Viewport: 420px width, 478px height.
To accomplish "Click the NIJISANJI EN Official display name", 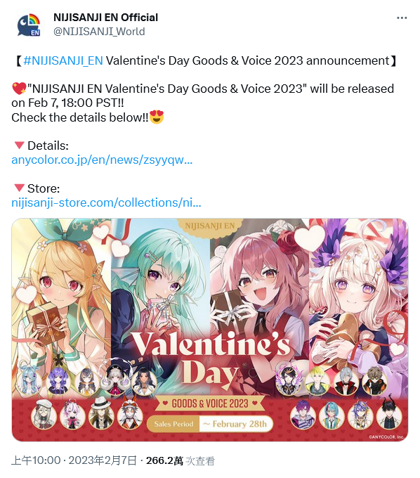I will (x=105, y=18).
